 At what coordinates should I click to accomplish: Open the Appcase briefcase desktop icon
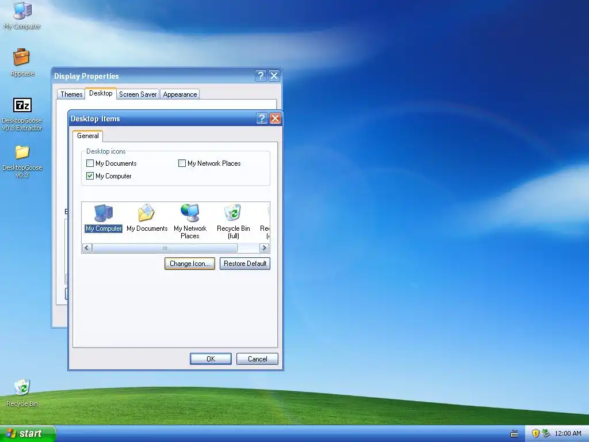22,62
